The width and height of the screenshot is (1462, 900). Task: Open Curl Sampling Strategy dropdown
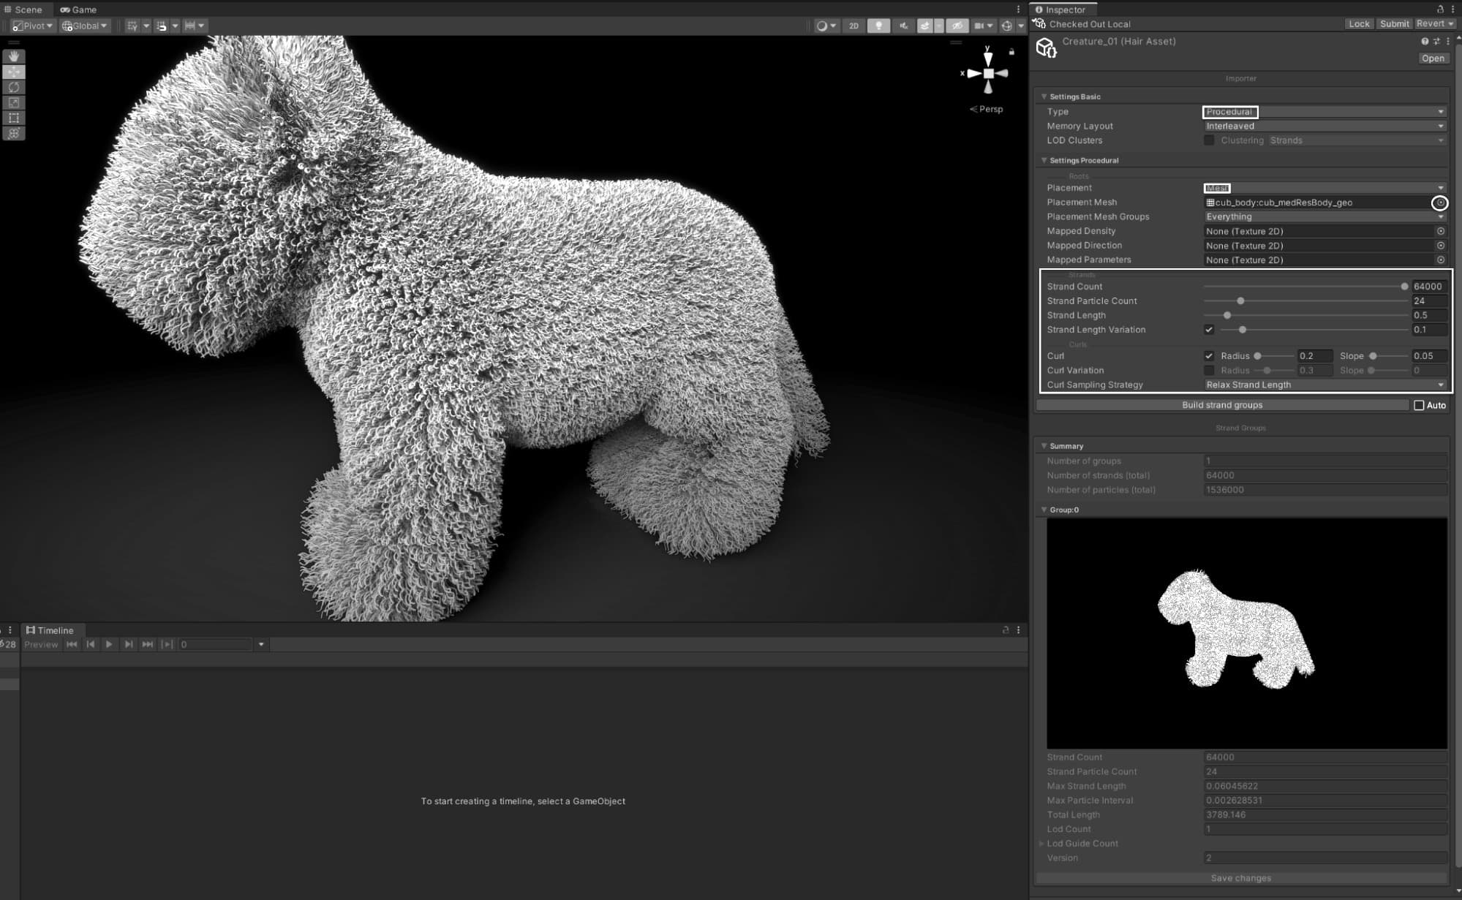(x=1325, y=385)
